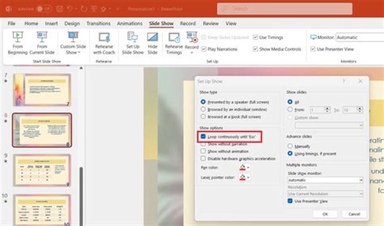Switch to the Transitions tab
The image size is (384, 226).
pyautogui.click(x=99, y=23)
